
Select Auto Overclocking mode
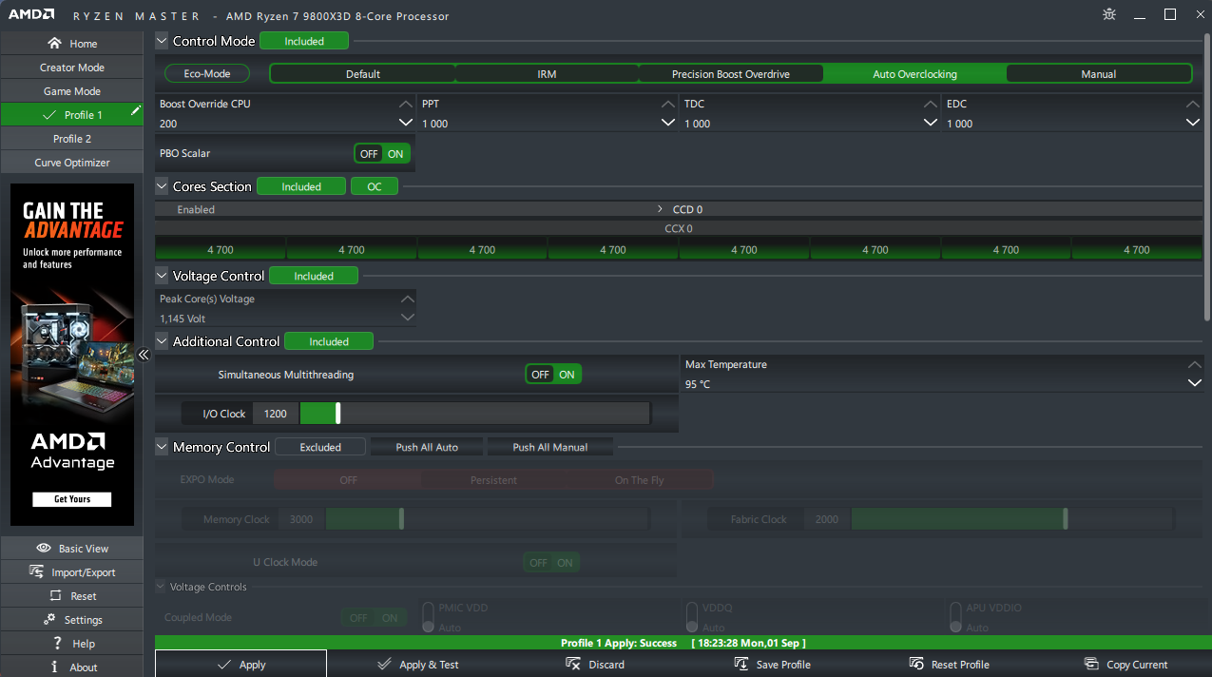(914, 73)
